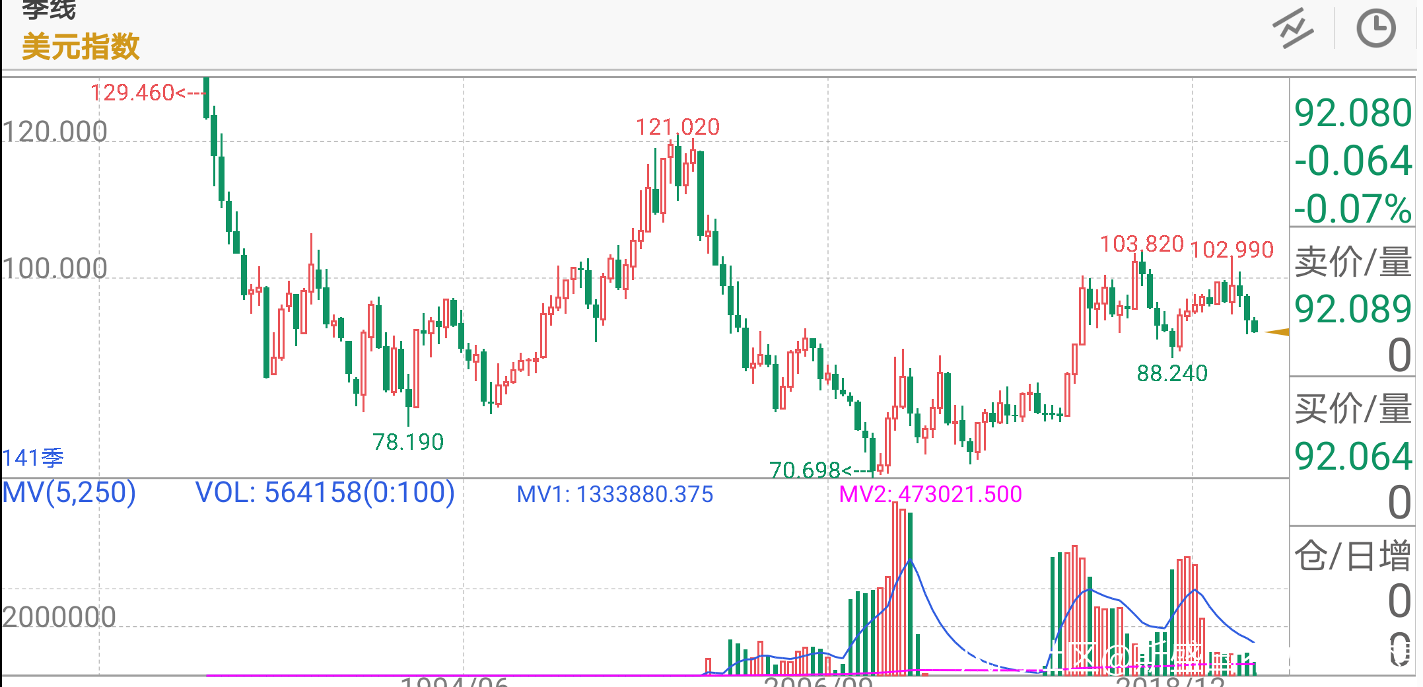Viewport: 1423px width, 687px height.
Task: Tap the 卖价/量 label
Action: (x=1353, y=262)
